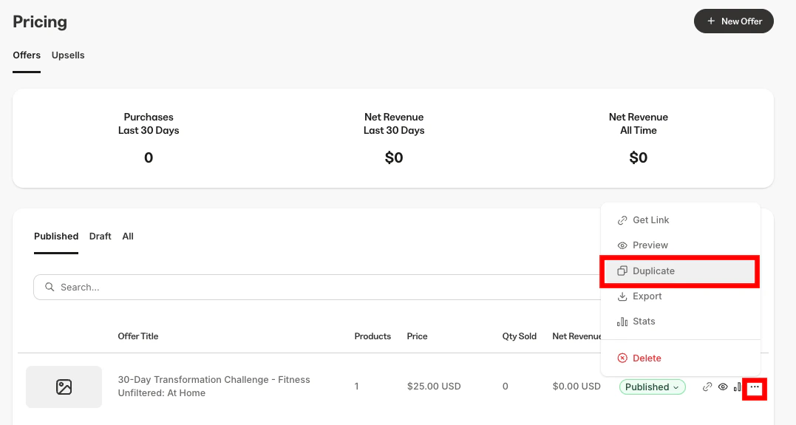Open the three-dots more options button
Image resolution: width=796 pixels, height=425 pixels.
pyautogui.click(x=755, y=387)
